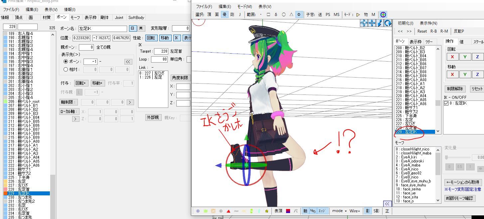
Task: Toggle the IK ability button next to 性能
Action: tap(177, 38)
